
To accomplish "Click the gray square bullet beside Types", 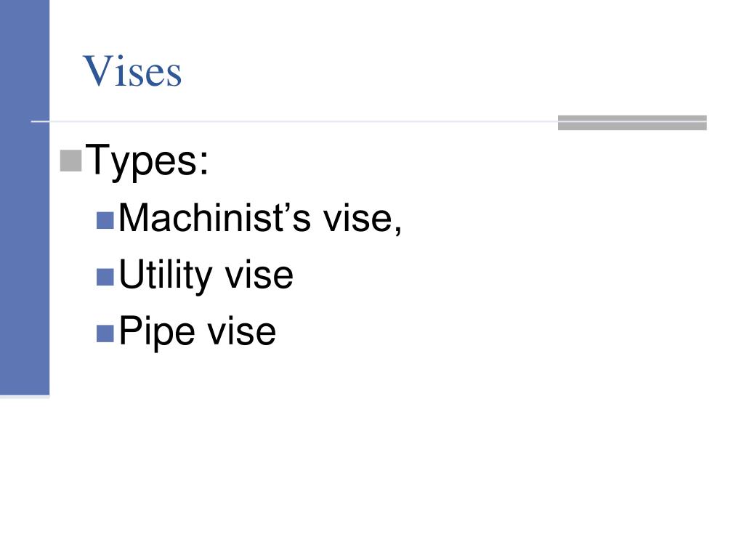I will tap(70, 161).
